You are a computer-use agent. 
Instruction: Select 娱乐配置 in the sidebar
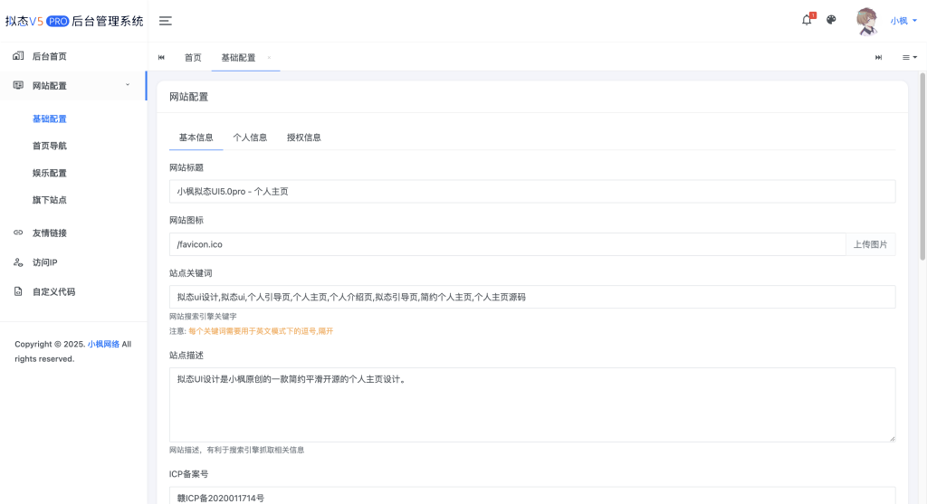(50, 173)
